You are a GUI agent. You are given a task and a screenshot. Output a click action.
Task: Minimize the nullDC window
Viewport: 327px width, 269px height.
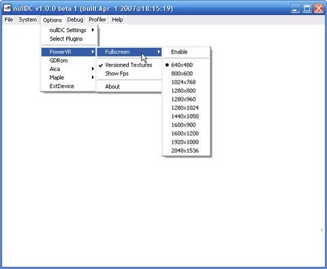[x=295, y=9]
